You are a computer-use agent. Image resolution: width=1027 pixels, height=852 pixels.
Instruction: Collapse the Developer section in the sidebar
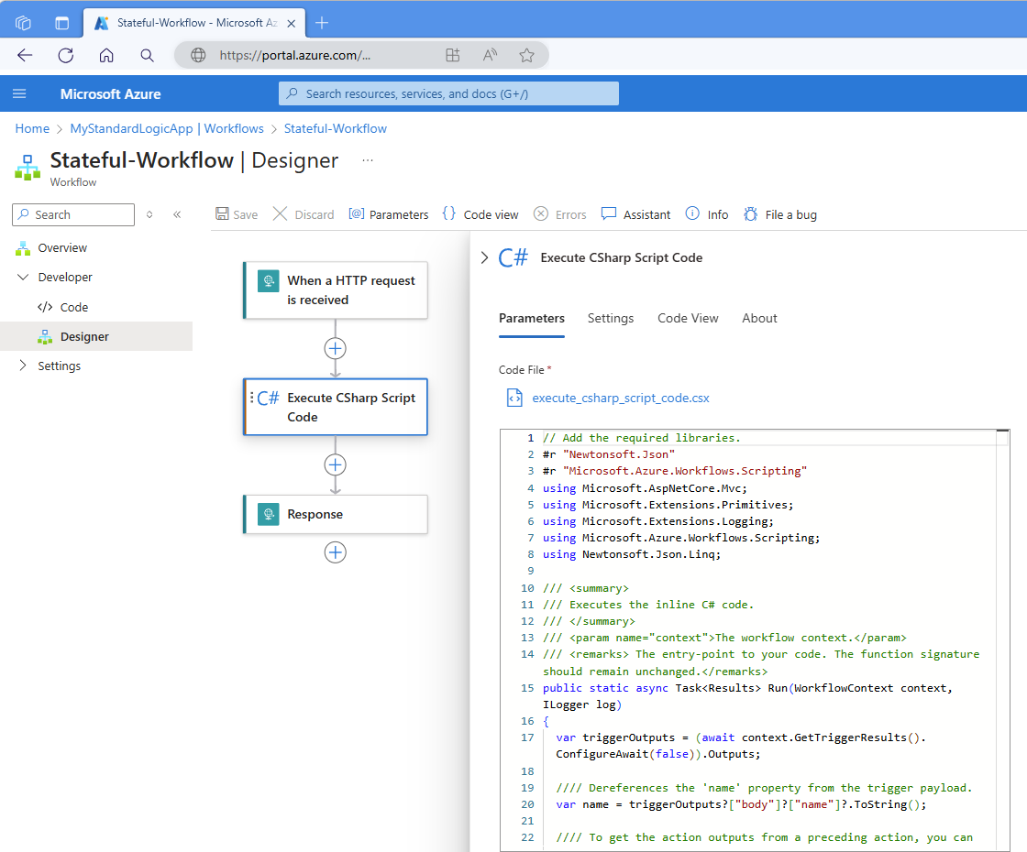click(x=22, y=277)
